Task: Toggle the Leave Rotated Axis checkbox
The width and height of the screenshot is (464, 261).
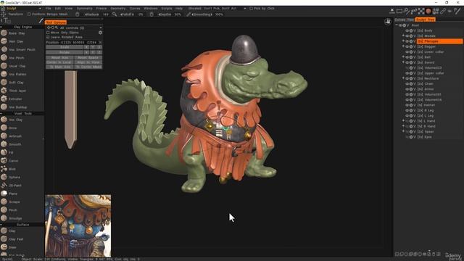Action: (x=48, y=37)
